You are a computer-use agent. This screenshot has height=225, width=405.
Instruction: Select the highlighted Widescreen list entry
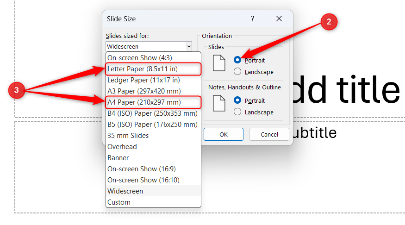(x=153, y=191)
